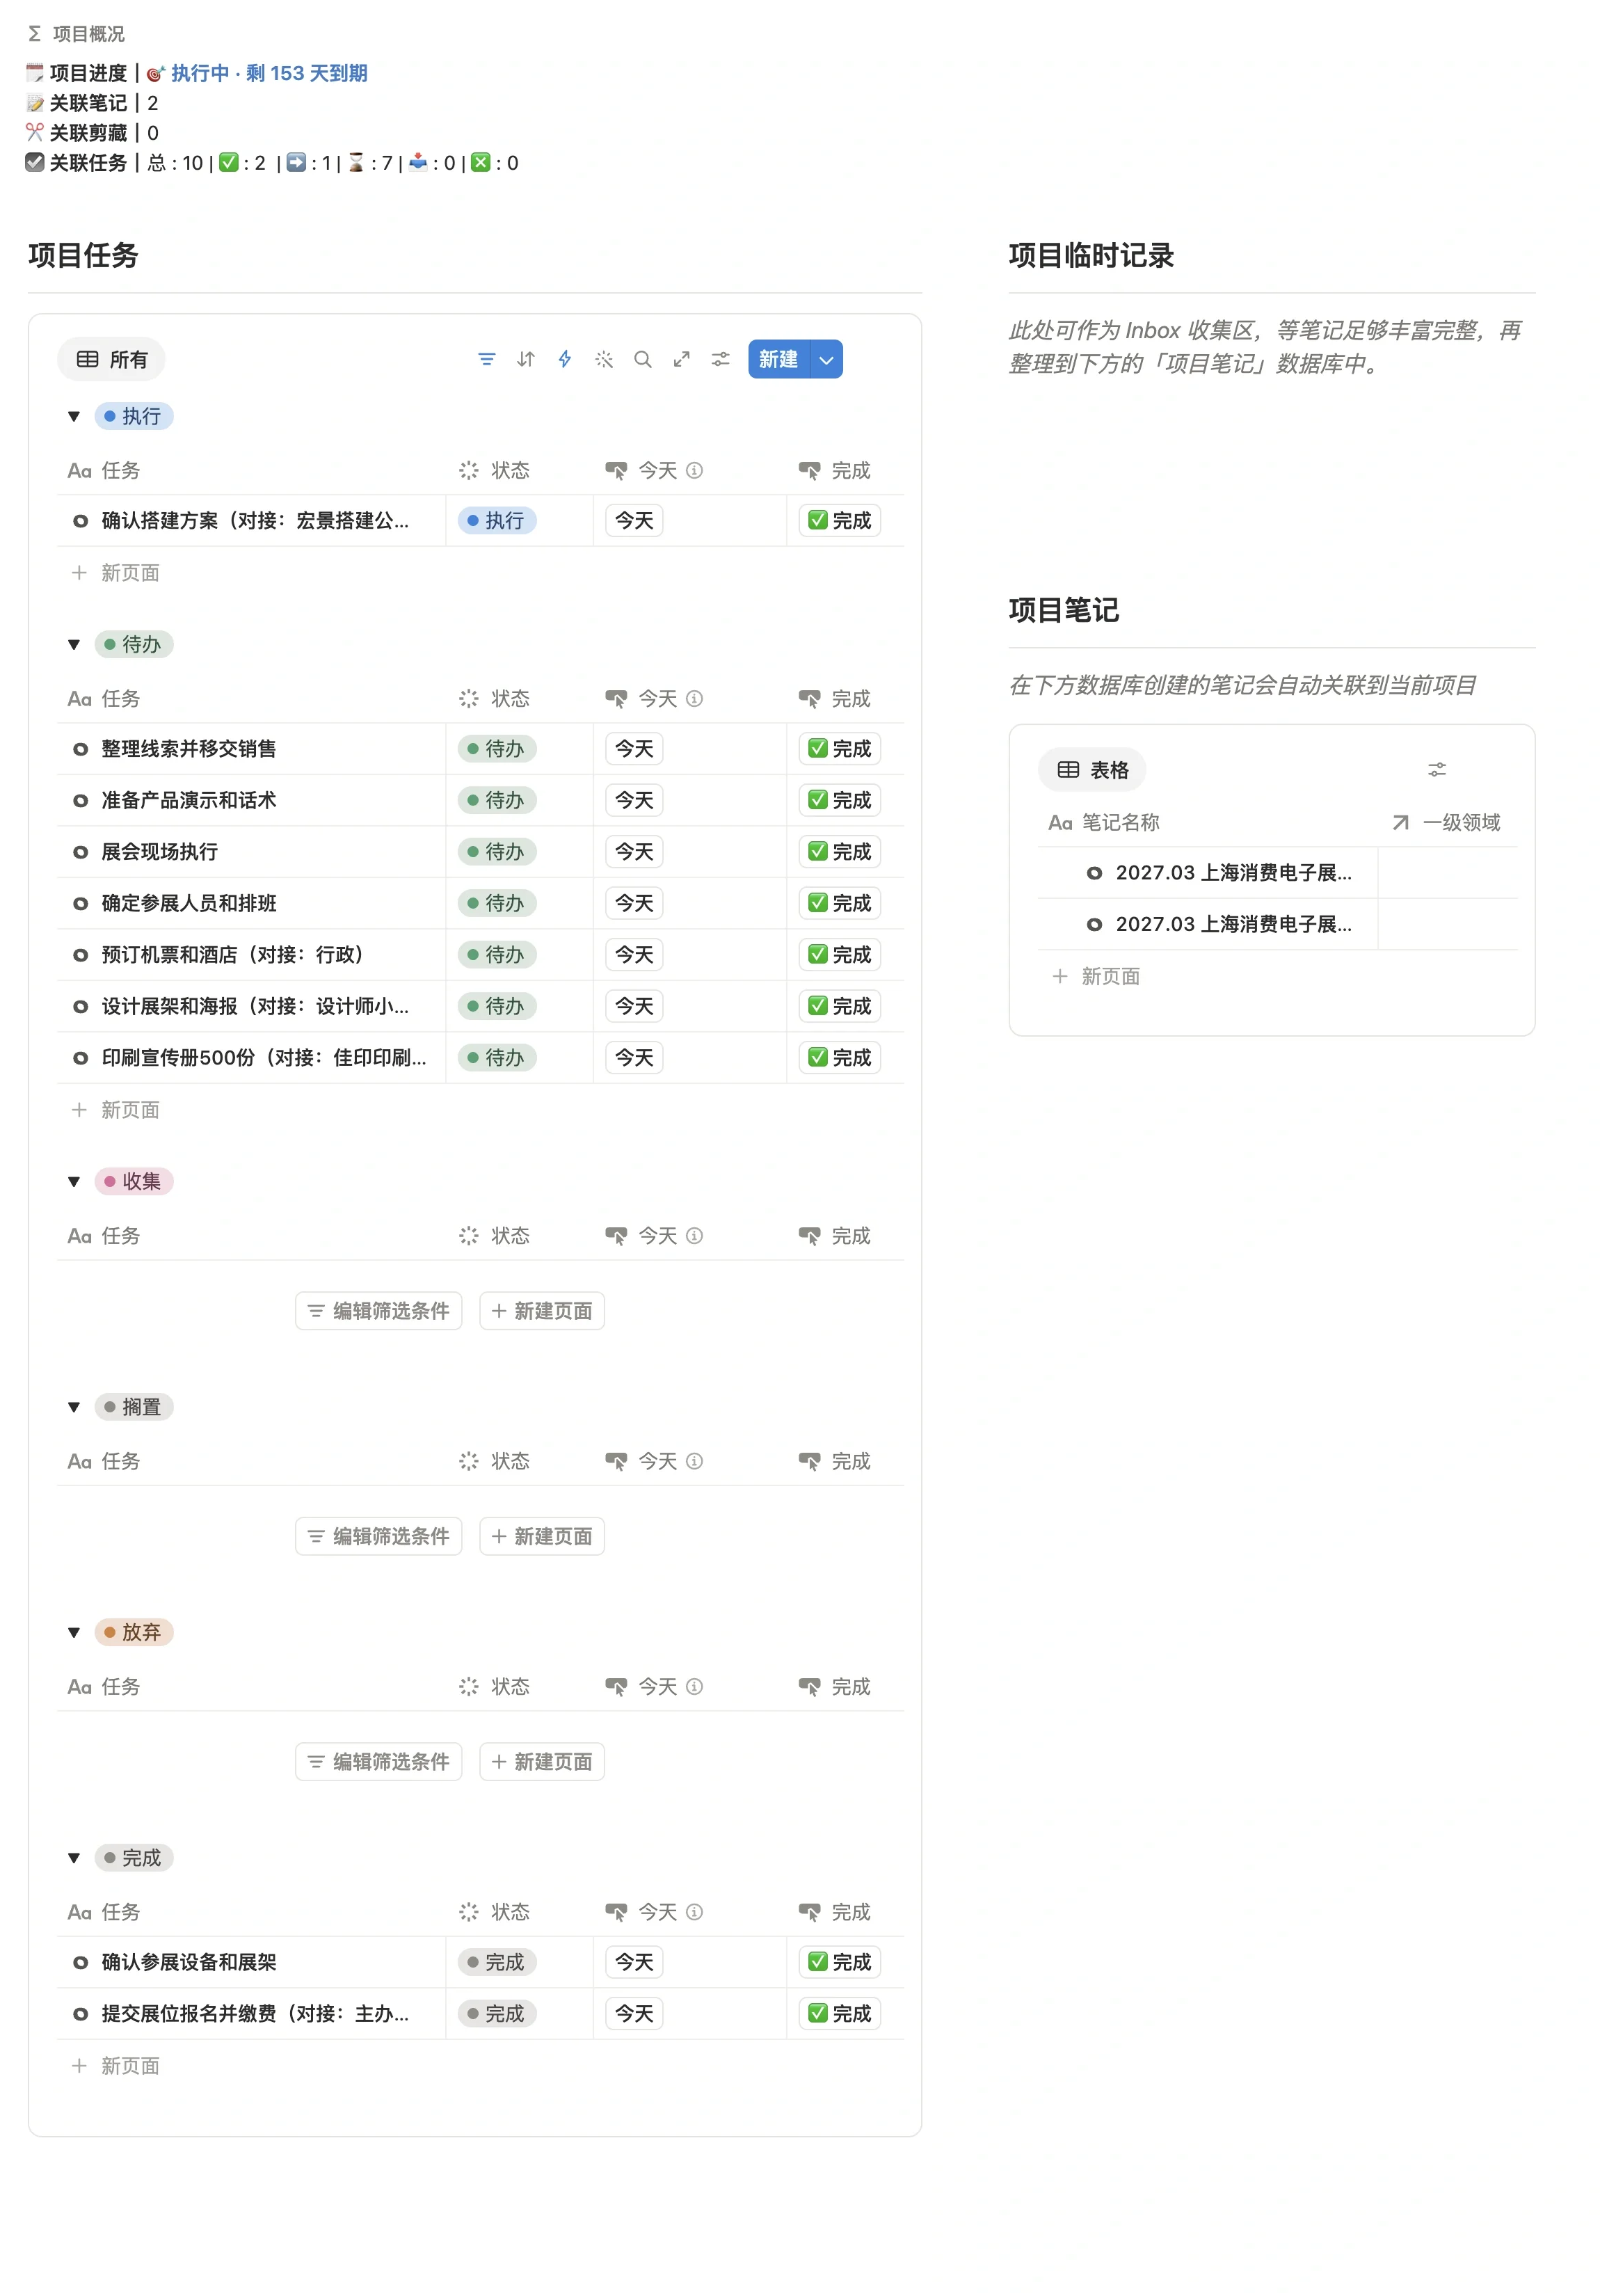
Task: Open first 2027.03 上海消费电子展 note
Action: [x=1233, y=873]
